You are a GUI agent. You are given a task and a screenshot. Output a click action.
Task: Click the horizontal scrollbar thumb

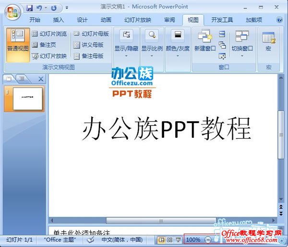tap(161, 221)
